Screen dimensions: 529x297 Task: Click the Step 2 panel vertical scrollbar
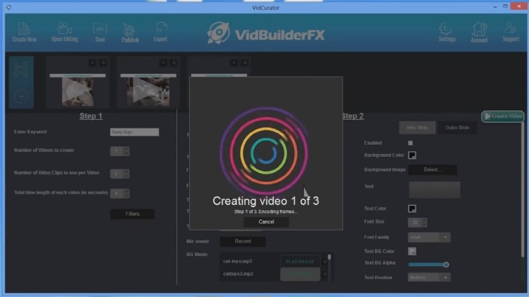(x=523, y=189)
